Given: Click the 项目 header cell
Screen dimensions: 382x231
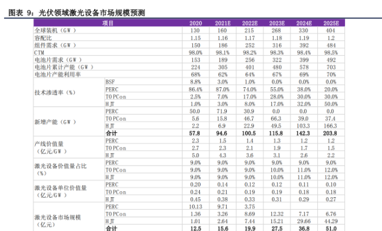Looking at the screenshot, I should pos(108,23).
